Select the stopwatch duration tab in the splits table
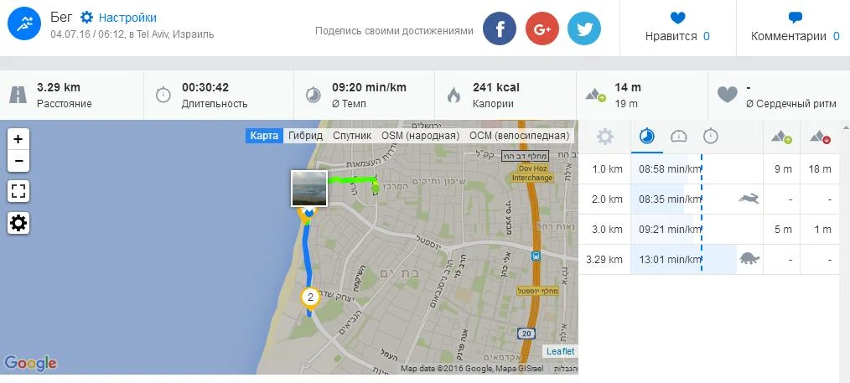Image resolution: width=850 pixels, height=383 pixels. (x=710, y=136)
